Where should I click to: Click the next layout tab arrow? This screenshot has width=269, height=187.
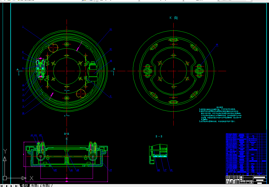[x=11, y=186]
